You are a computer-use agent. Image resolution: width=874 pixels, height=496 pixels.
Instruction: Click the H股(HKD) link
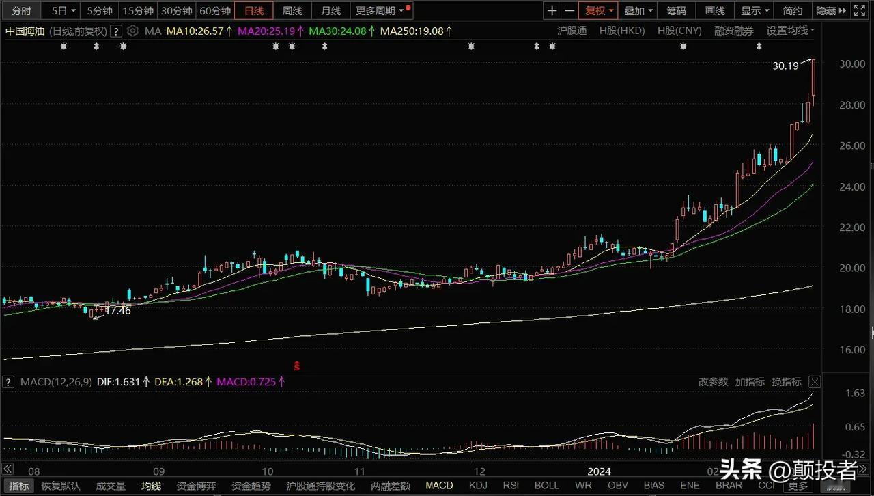(622, 31)
